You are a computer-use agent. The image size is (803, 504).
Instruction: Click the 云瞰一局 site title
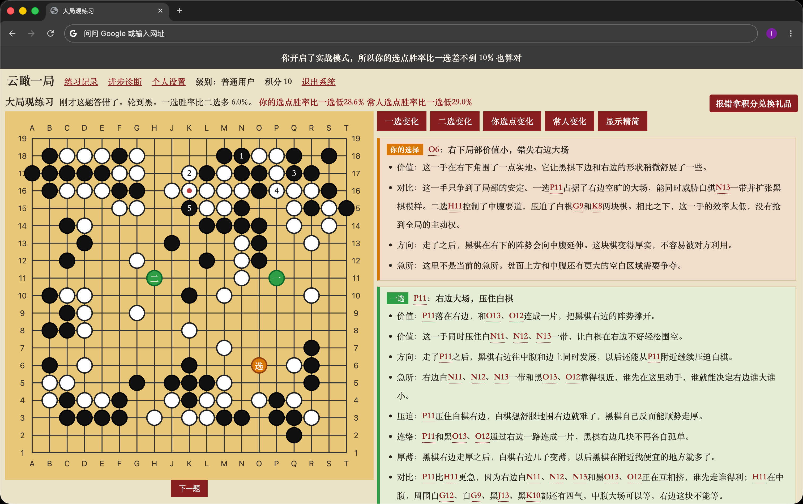[x=31, y=81]
